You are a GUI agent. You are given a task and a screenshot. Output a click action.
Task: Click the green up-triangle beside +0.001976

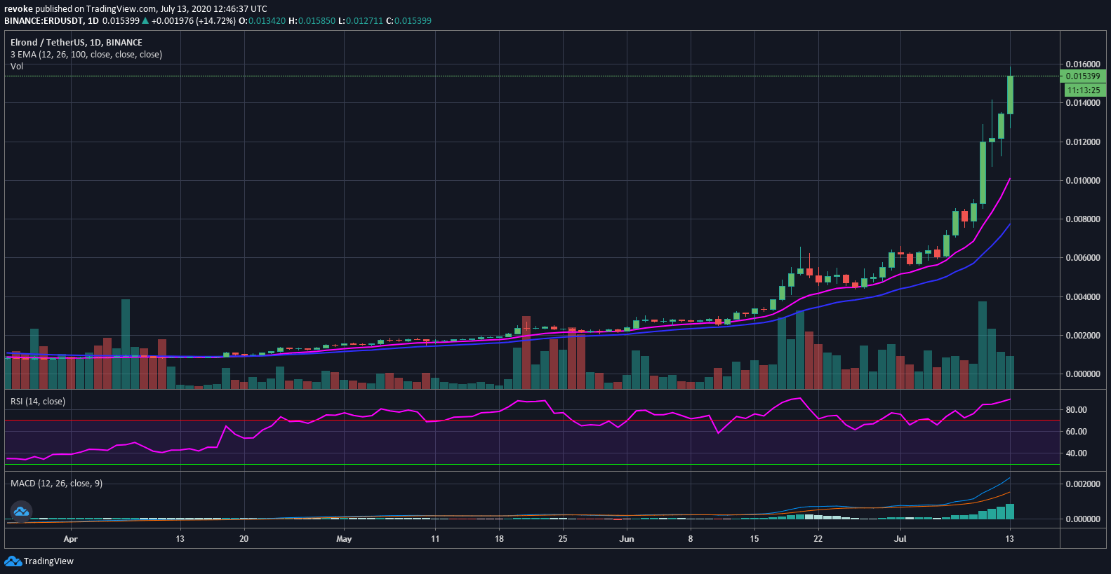click(145, 21)
